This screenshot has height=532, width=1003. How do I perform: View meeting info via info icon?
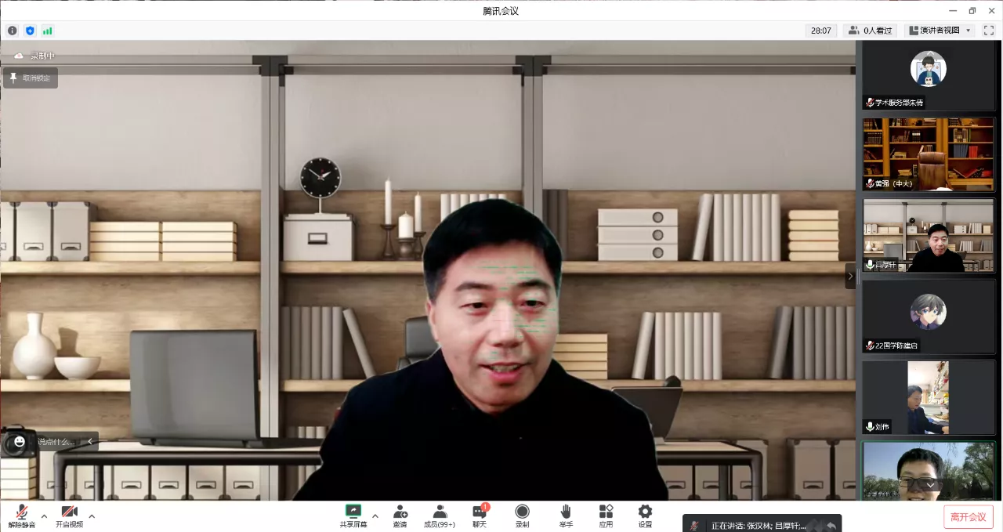(x=13, y=31)
